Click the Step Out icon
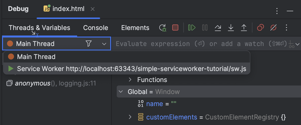Screen dimensions: 301x125 click(244, 27)
